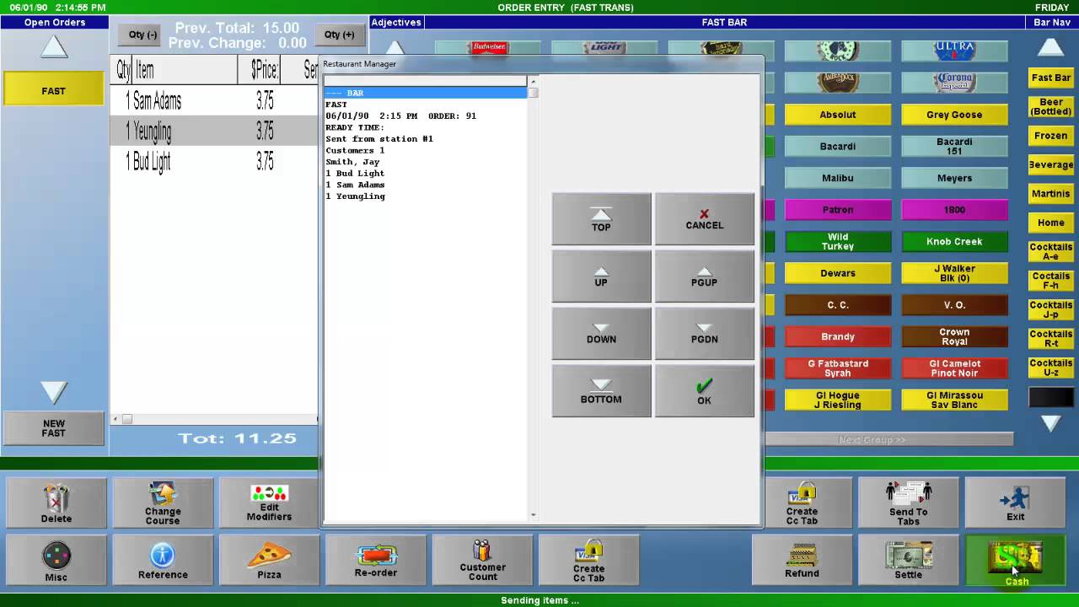
Task: Tap PGUP in the dialog
Action: [705, 276]
